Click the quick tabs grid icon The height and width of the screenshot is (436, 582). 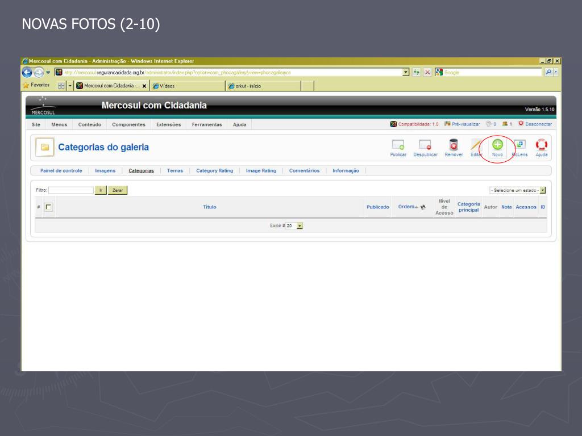pyautogui.click(x=61, y=86)
